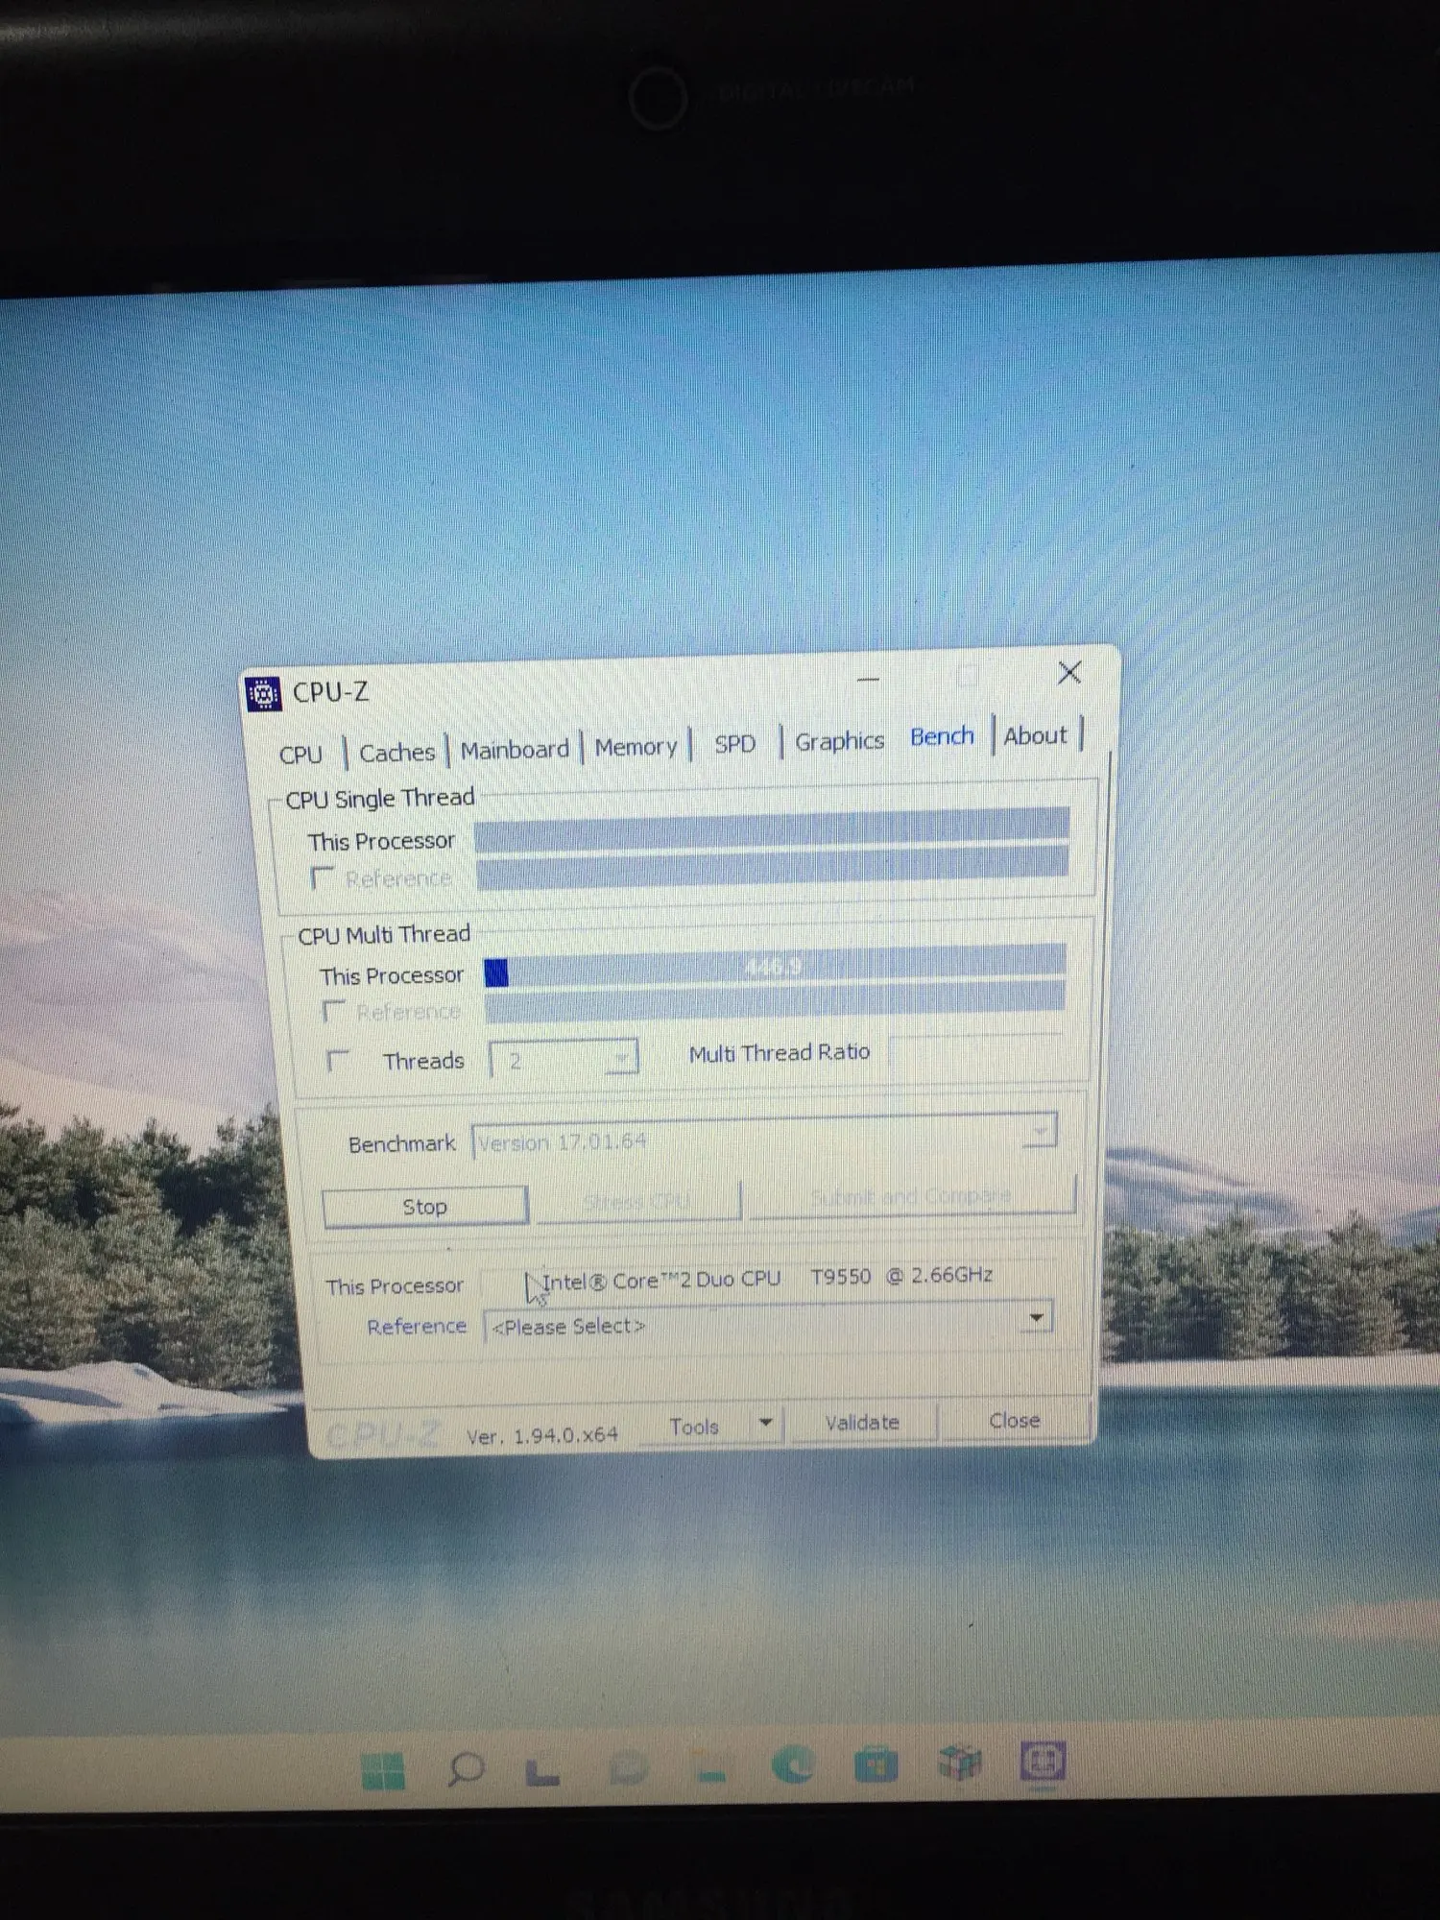Click Submit and Compare button

pos(911,1197)
